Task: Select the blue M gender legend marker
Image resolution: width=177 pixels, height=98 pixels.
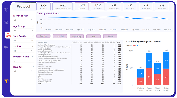Action: pos(137,46)
